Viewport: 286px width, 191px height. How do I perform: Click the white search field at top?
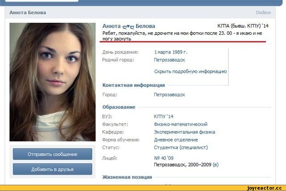click(42, 1)
